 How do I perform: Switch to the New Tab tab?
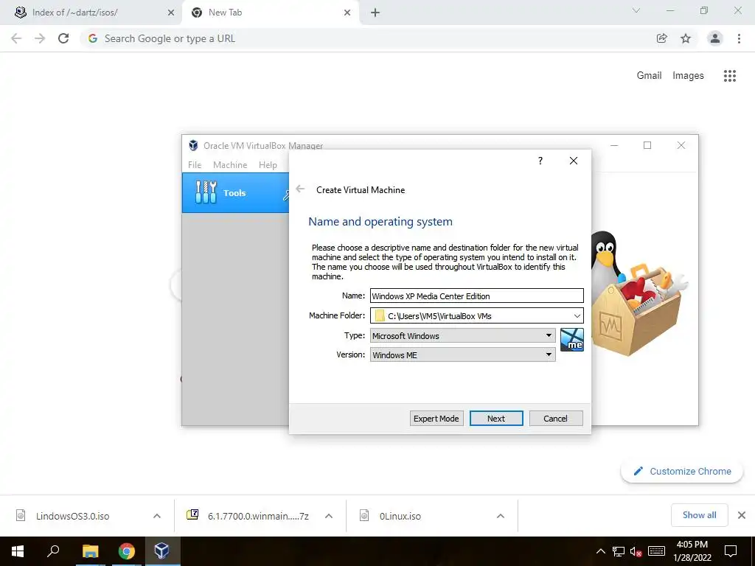[x=270, y=13]
